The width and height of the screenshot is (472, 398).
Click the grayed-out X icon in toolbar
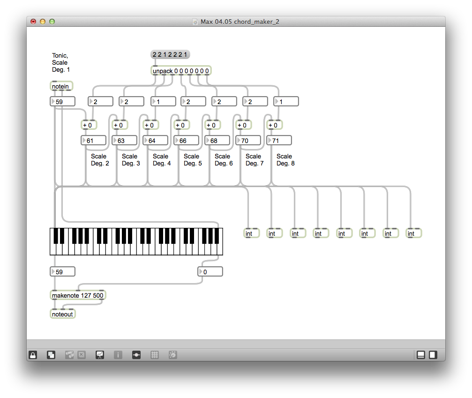[x=81, y=355]
